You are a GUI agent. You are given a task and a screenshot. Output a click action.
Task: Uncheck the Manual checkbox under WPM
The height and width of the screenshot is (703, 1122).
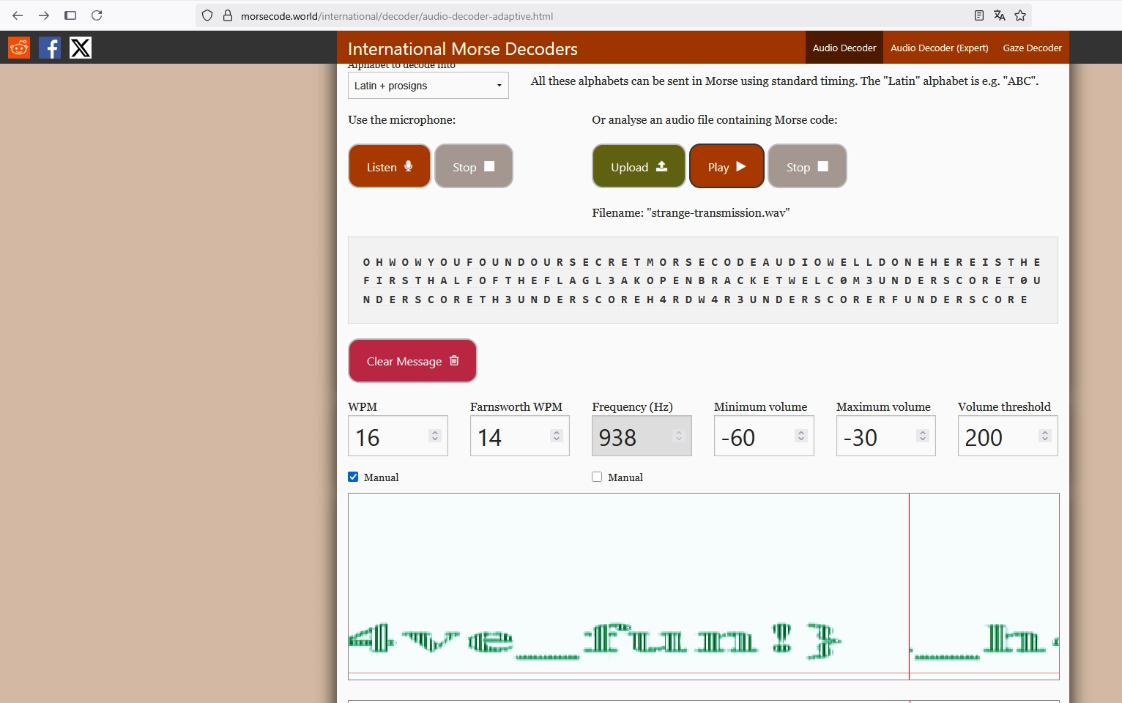click(x=353, y=477)
